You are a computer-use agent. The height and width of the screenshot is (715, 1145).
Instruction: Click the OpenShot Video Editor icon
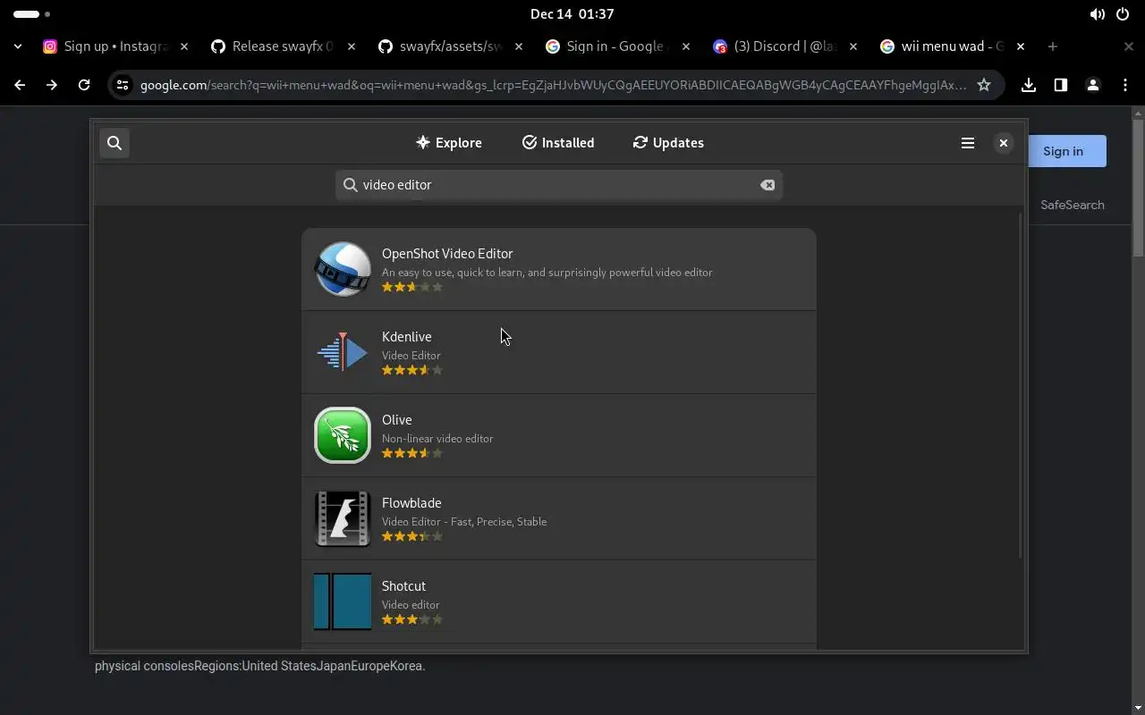tap(343, 269)
